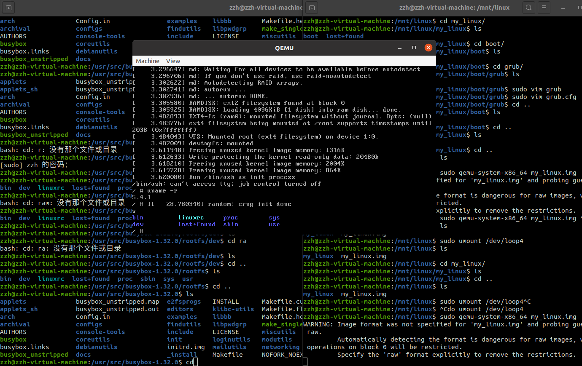The image size is (582, 366).
Task: Close the QEMU window
Action: pos(428,48)
